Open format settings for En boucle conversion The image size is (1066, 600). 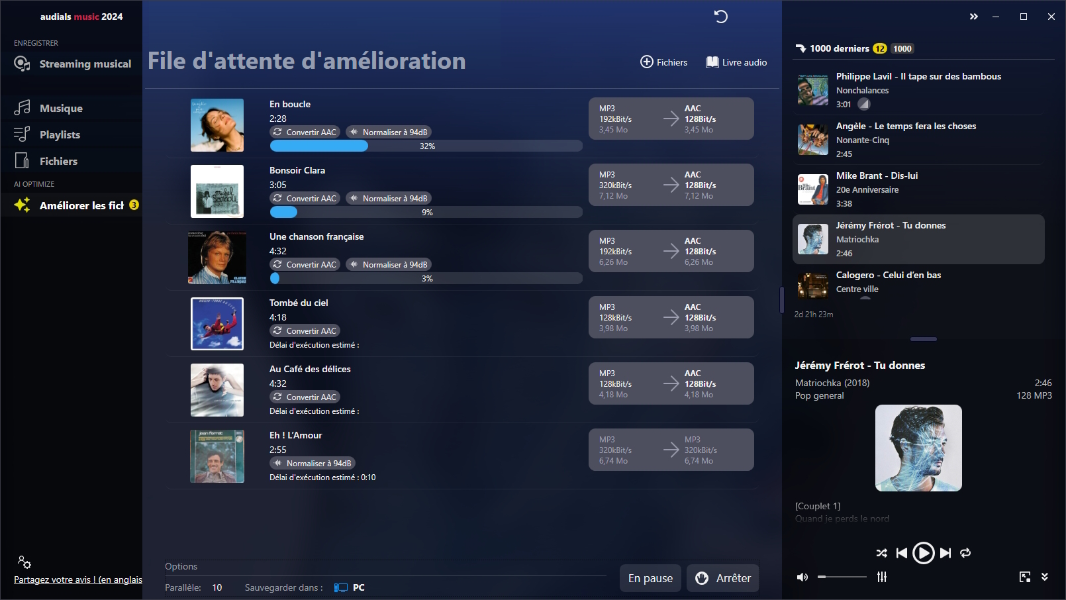[x=671, y=119]
